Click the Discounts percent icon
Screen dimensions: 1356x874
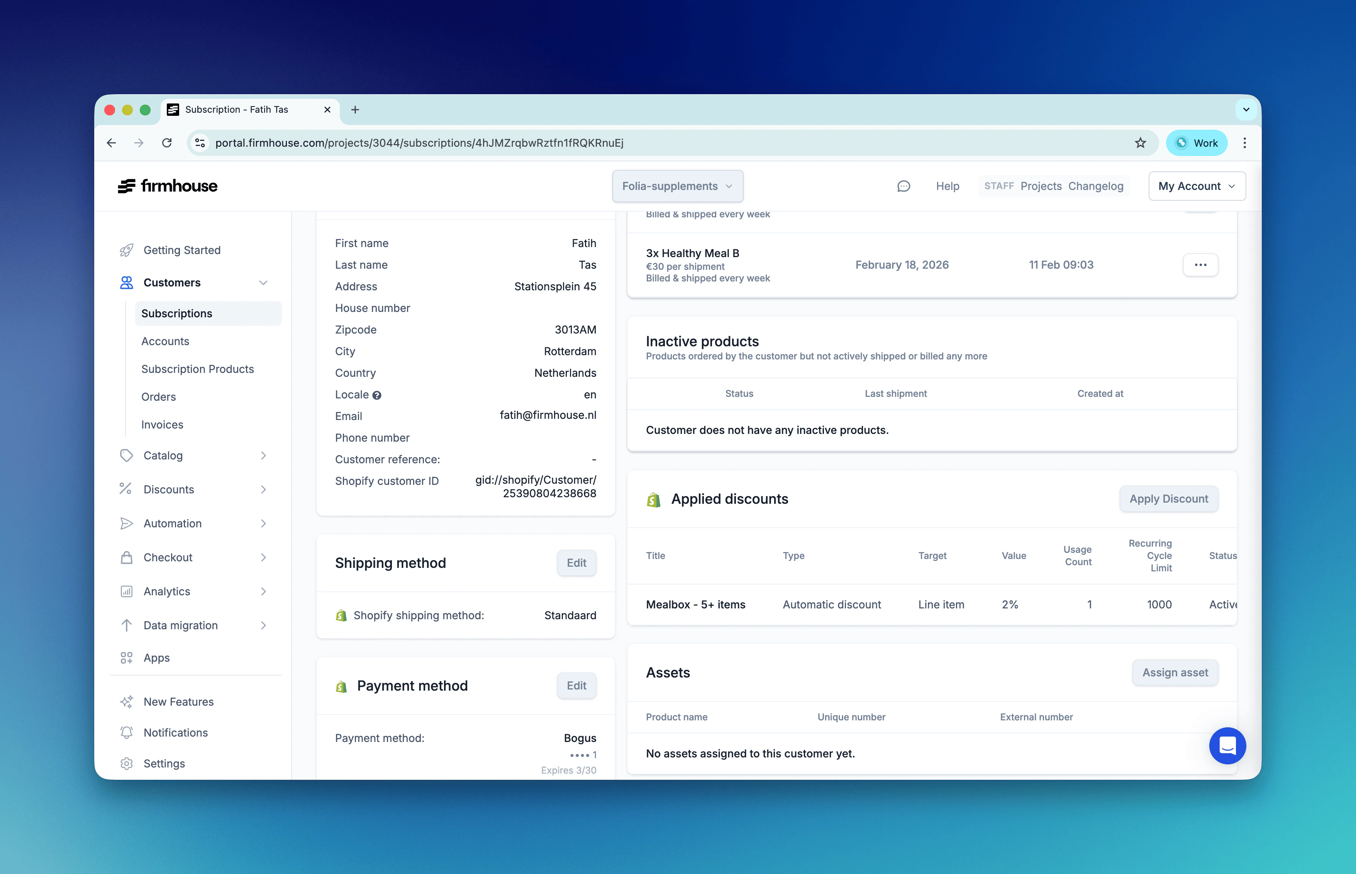(127, 489)
